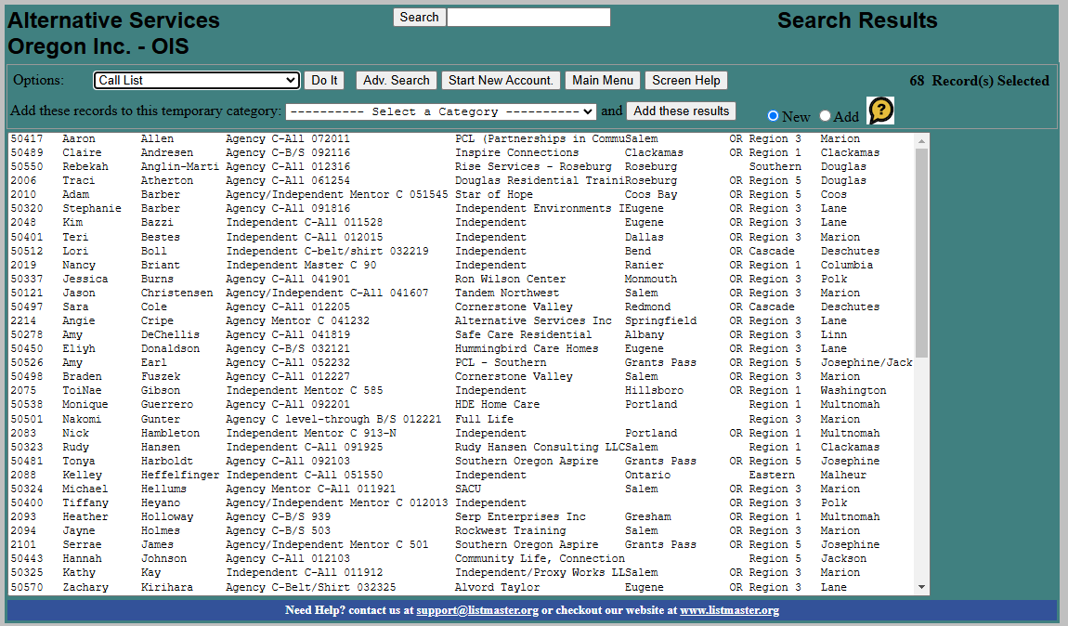
Task: Select record 2214 Angie Cripe
Action: [462, 320]
